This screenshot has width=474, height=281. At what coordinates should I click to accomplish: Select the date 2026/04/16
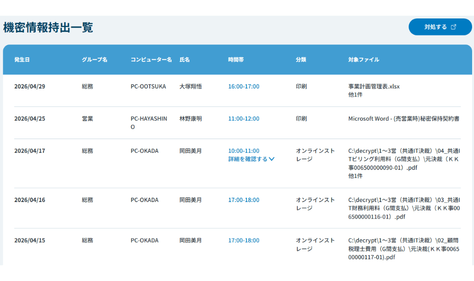coord(29,200)
